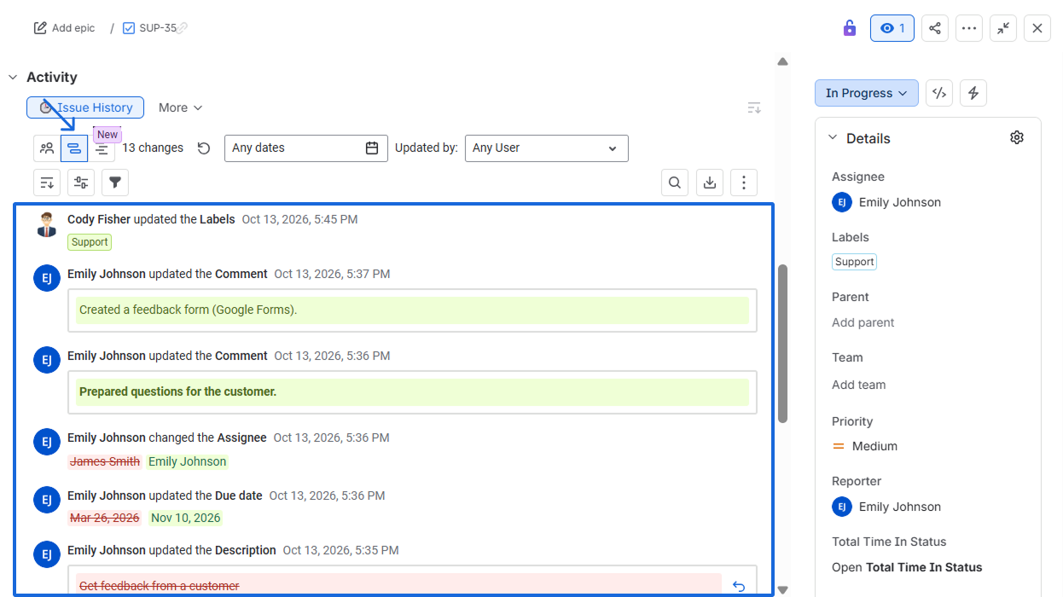This screenshot has height=597, width=1063.
Task: Click the lightning bolt automation icon
Action: pyautogui.click(x=973, y=93)
